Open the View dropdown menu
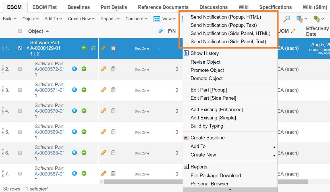The height and width of the screenshot is (192, 330). click(165, 19)
